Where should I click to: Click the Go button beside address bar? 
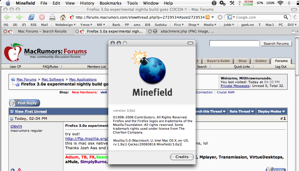220,17
